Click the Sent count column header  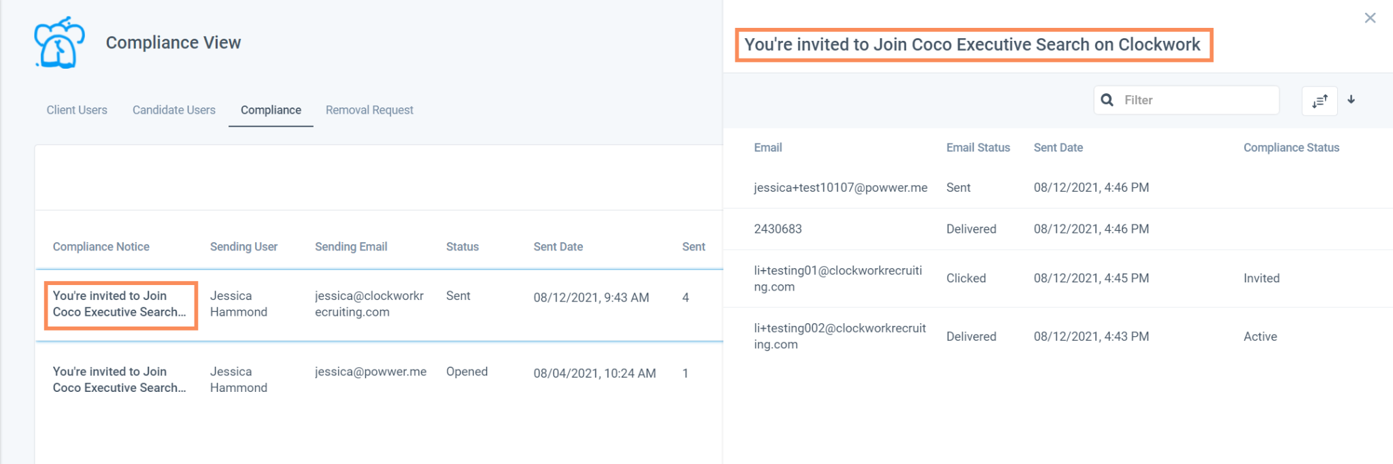pyautogui.click(x=694, y=247)
